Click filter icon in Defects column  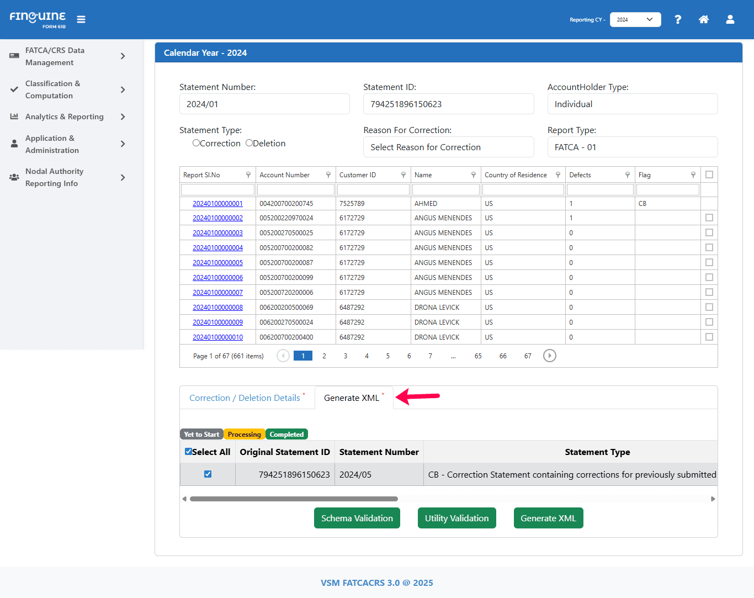pyautogui.click(x=628, y=175)
